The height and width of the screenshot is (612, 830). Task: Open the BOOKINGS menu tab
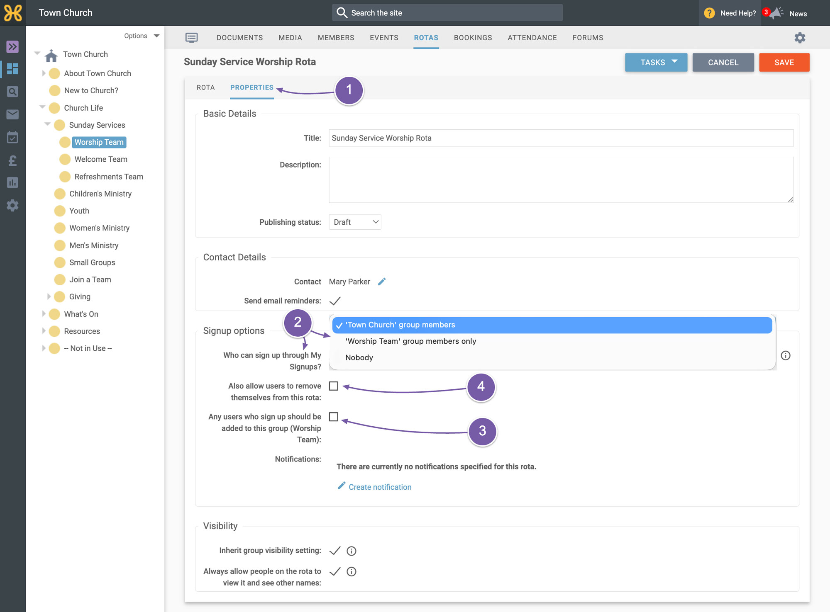pos(473,38)
